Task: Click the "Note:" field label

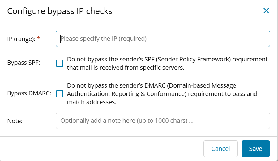Action: point(15,121)
